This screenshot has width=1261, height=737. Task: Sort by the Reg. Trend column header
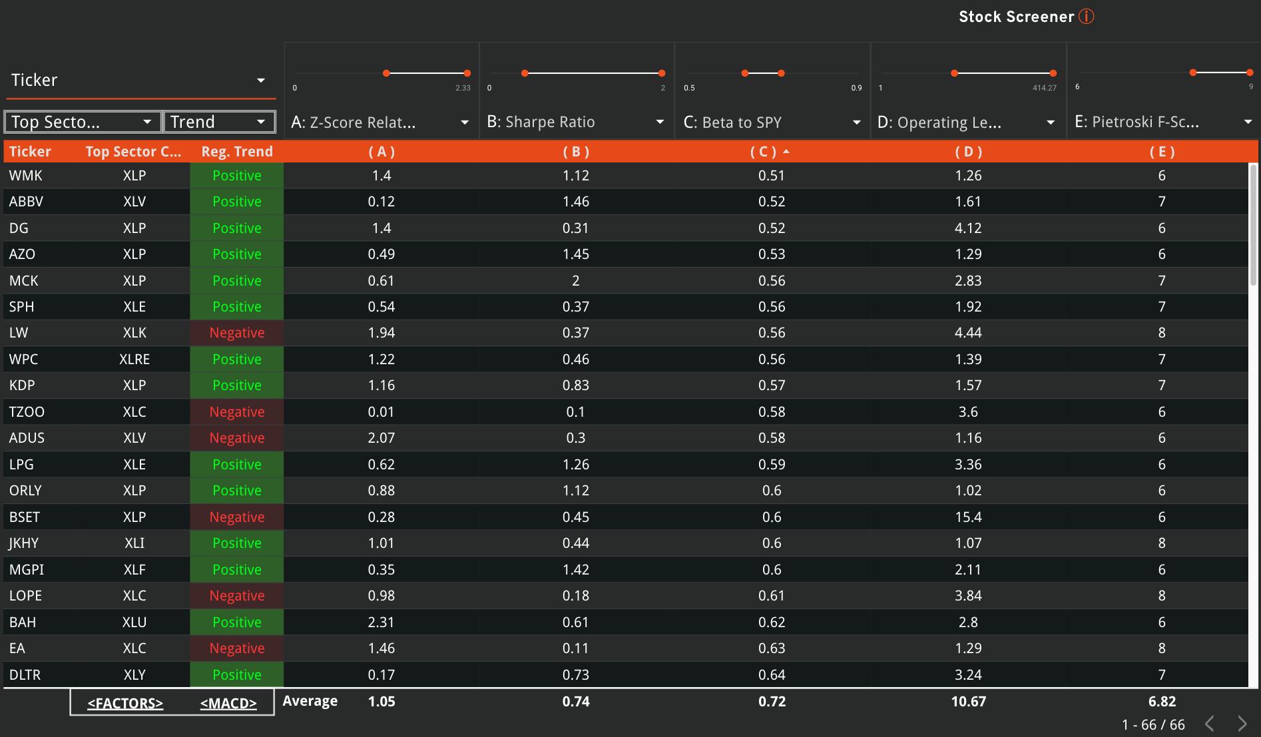(x=237, y=152)
